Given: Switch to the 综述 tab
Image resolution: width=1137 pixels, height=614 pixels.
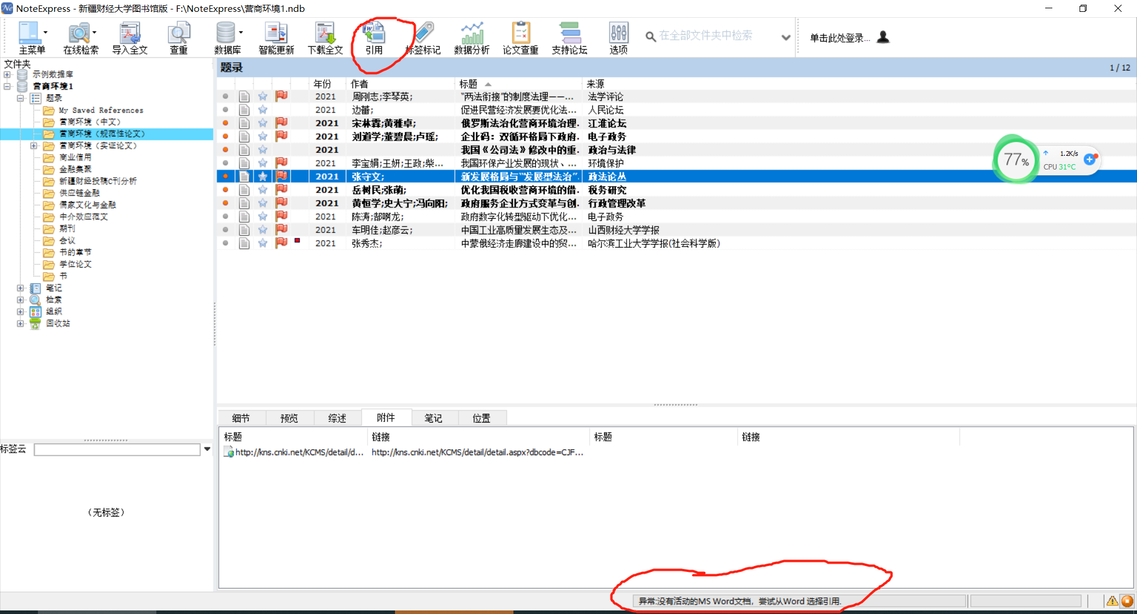Looking at the screenshot, I should pyautogui.click(x=337, y=418).
